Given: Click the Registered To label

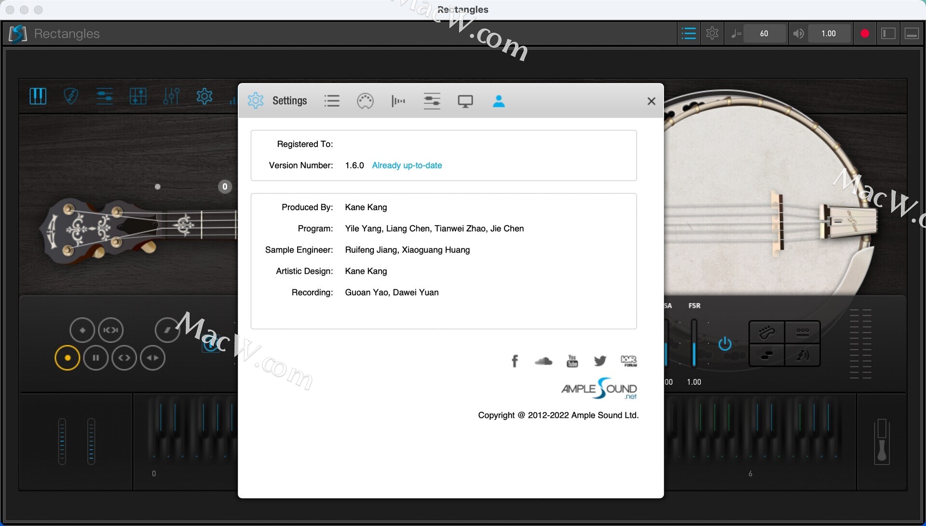Looking at the screenshot, I should click(x=305, y=144).
